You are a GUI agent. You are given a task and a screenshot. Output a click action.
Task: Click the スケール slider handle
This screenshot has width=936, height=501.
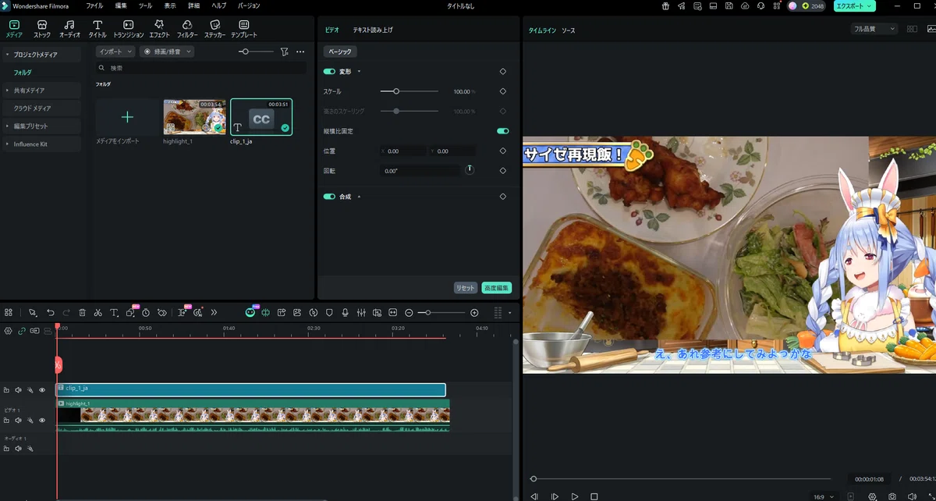396,91
